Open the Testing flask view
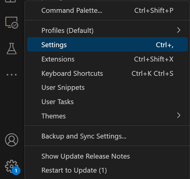The height and width of the screenshot is (179, 190). coord(12,49)
